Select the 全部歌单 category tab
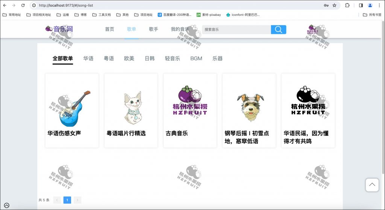385x210 pixels. 63,58
